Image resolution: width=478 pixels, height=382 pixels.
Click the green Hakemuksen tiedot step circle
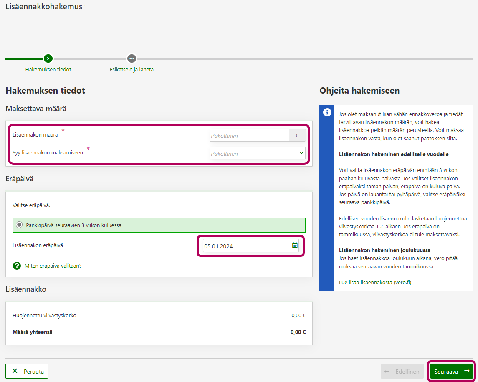pos(48,58)
